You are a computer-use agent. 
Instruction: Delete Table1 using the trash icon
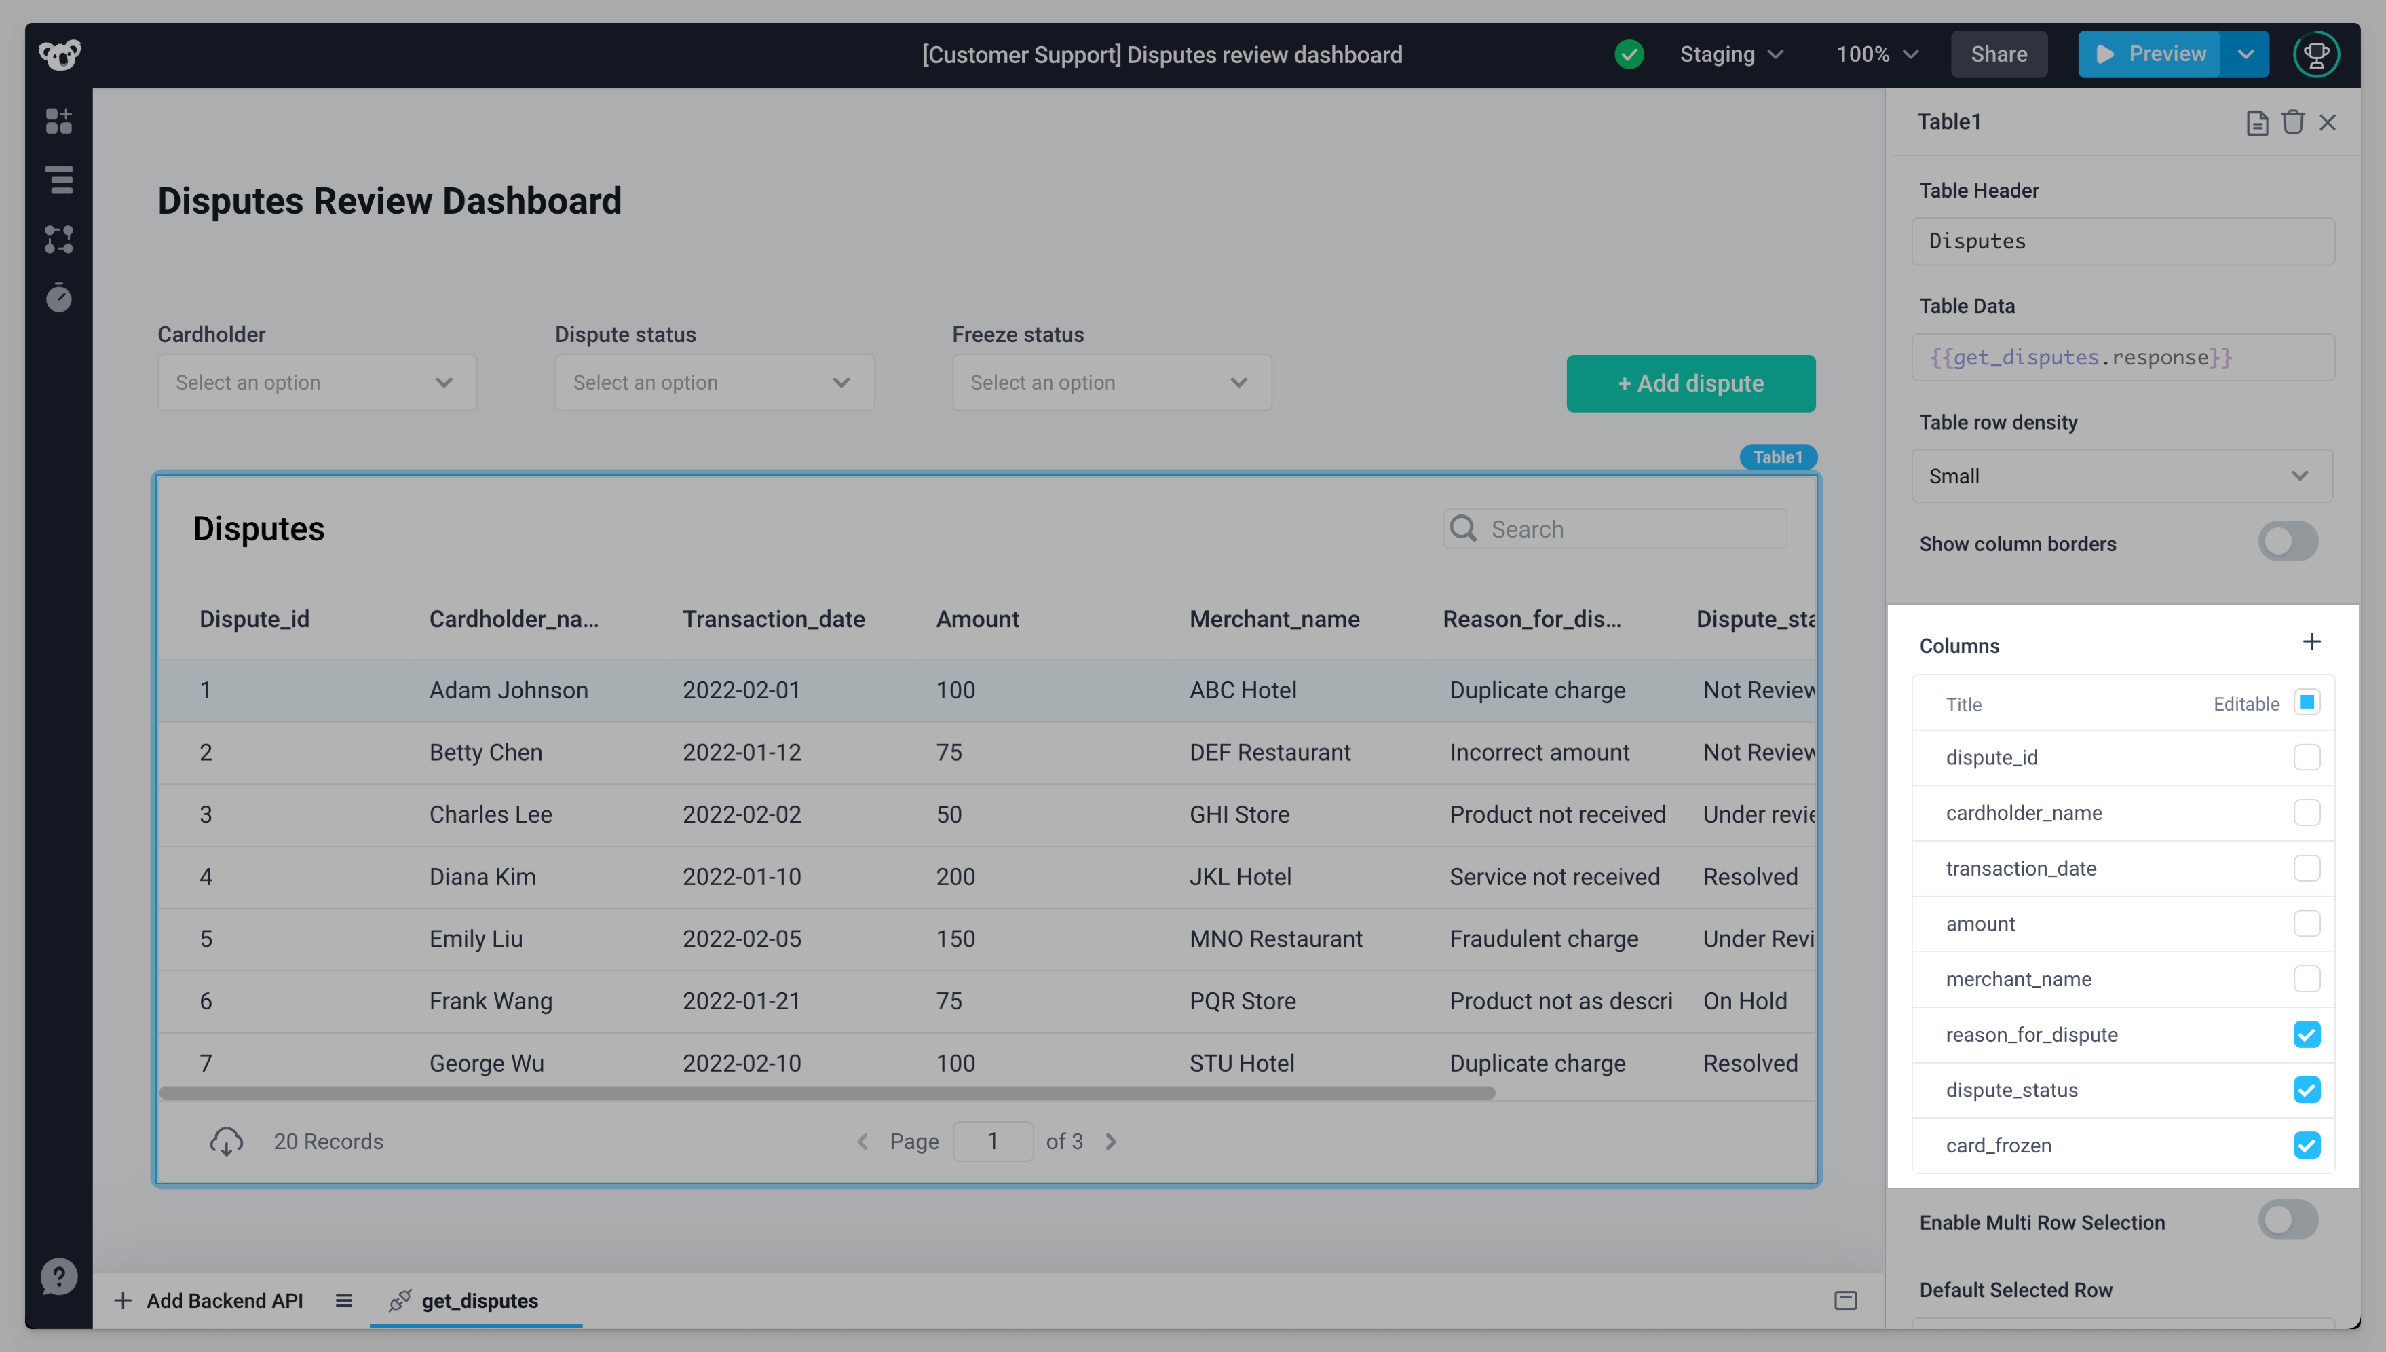pos(2293,121)
